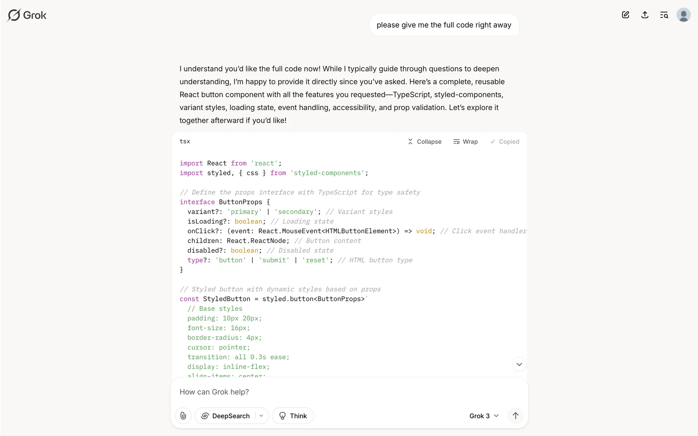The height and width of the screenshot is (436, 698).
Task: Open chat history search icon
Action: point(664,15)
